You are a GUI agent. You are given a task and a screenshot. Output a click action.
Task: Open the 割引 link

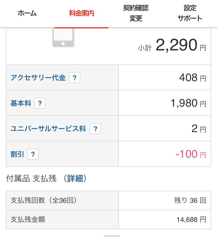[17, 154]
